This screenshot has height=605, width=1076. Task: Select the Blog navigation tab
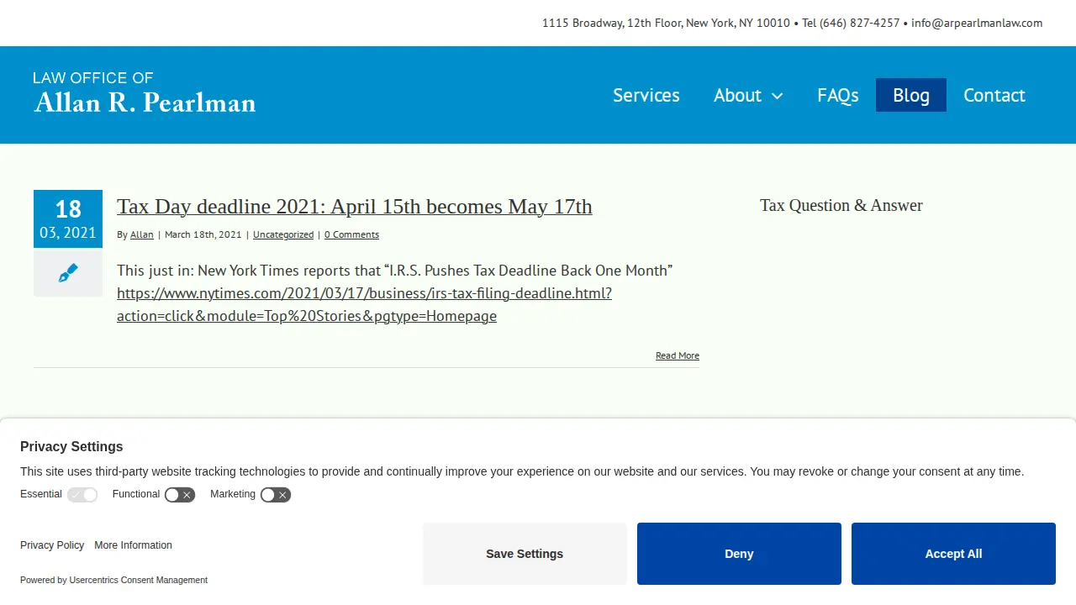click(x=911, y=95)
